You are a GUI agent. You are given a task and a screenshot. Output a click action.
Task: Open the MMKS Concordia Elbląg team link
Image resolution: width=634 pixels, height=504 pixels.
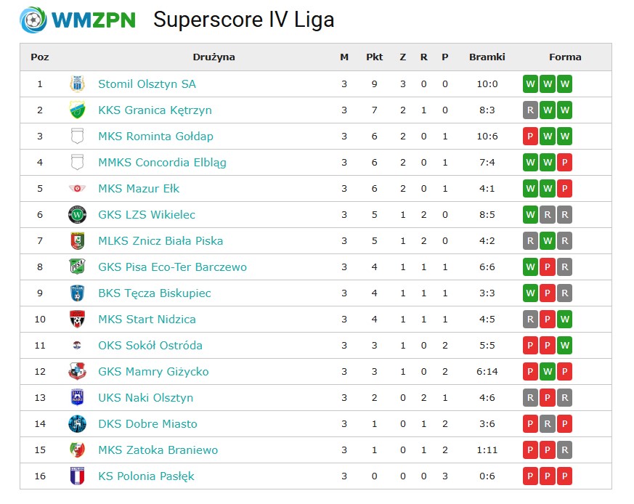pos(162,163)
